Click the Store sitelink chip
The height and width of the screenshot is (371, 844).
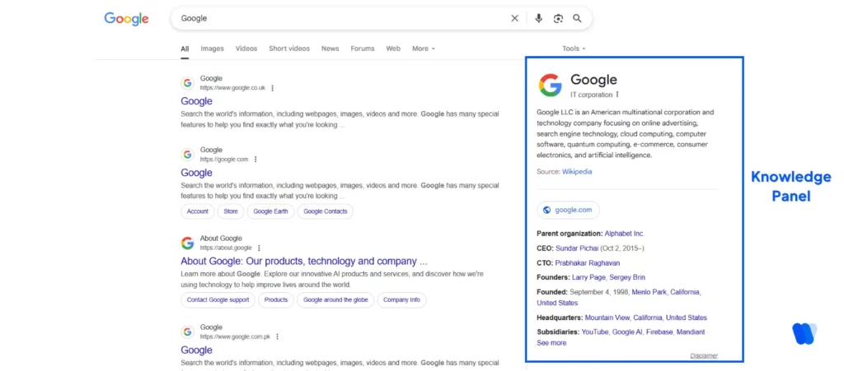point(231,211)
